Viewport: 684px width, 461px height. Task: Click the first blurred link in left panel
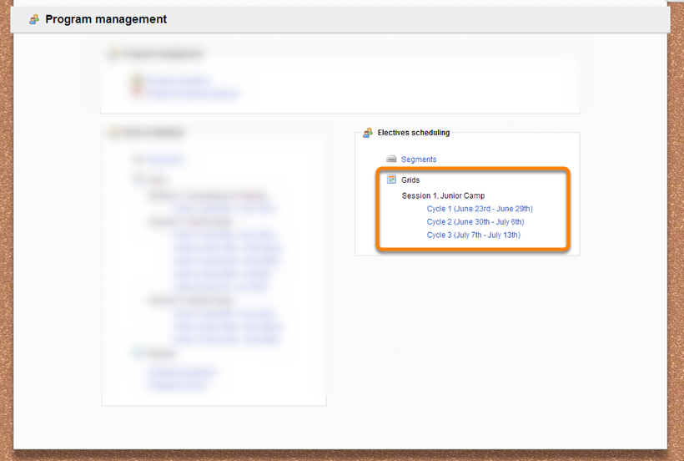(x=166, y=159)
